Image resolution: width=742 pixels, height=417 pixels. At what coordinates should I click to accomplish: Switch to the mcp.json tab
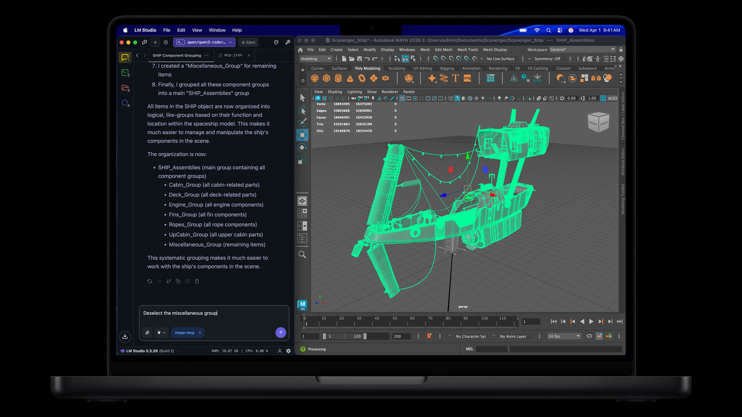233,55
